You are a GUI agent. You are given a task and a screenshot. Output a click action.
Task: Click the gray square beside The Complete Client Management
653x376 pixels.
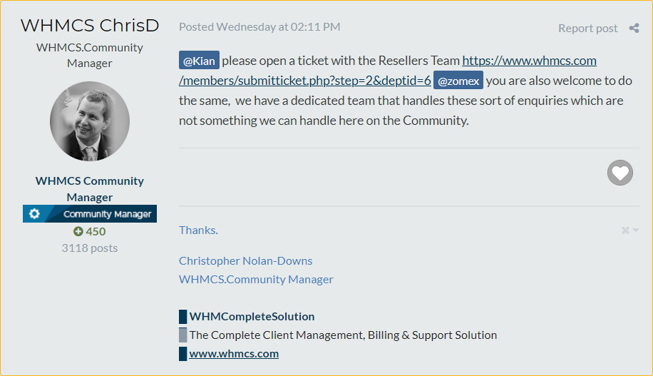tap(182, 335)
